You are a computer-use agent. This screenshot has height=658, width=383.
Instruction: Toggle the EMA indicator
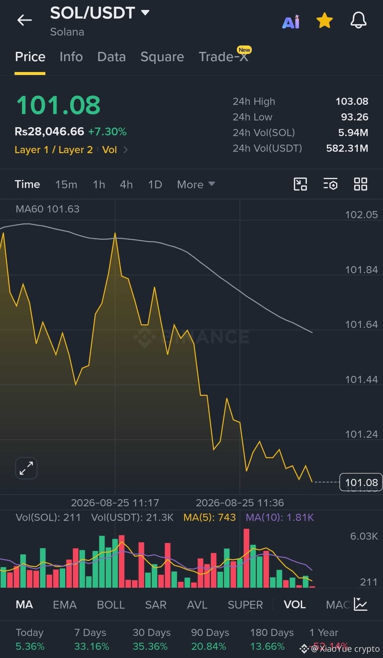coord(65,604)
